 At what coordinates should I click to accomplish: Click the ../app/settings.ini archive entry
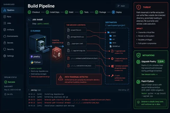click(76, 51)
